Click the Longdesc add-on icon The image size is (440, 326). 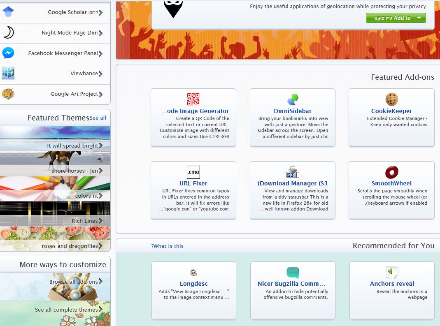(193, 272)
